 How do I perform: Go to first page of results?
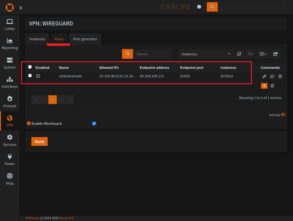[35, 100]
